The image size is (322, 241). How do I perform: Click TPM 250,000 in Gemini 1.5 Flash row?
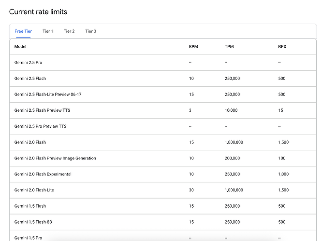232,206
